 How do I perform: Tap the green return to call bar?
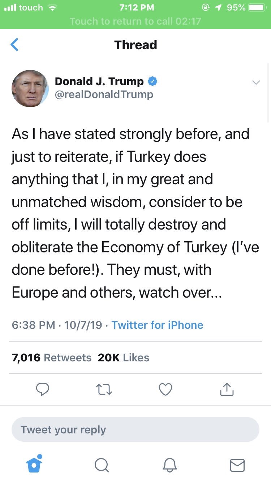(x=135, y=21)
